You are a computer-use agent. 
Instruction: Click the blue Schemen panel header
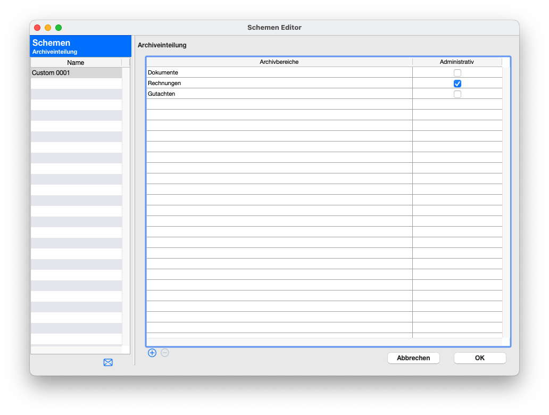(80, 46)
